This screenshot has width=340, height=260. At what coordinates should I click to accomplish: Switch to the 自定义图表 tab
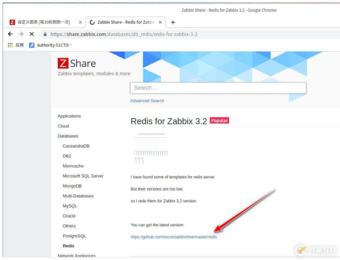tap(43, 22)
